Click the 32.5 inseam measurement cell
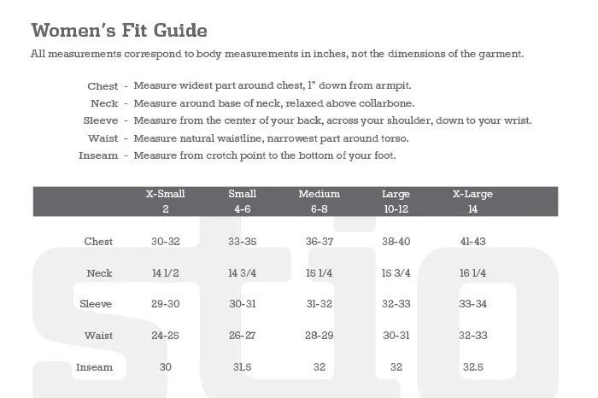This screenshot has height=398, width=598. [x=472, y=367]
